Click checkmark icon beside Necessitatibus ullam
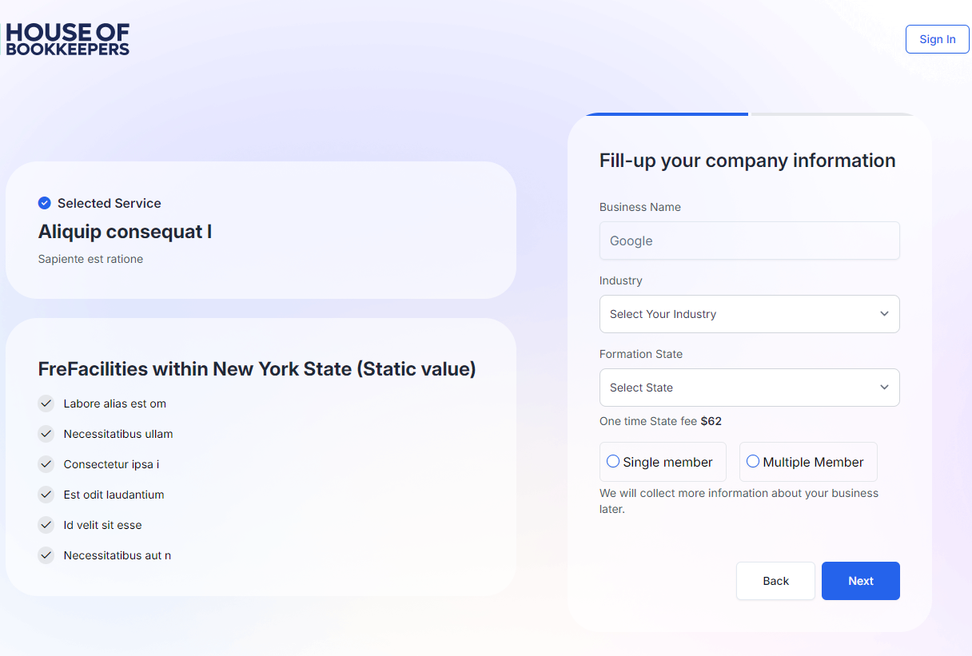This screenshot has height=656, width=972. coord(46,434)
